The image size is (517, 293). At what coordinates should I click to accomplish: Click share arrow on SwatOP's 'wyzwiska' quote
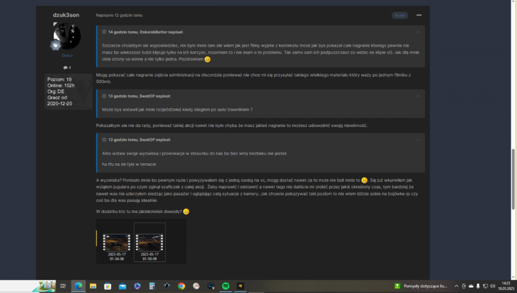418,140
